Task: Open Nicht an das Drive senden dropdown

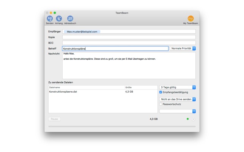Action: (178, 99)
